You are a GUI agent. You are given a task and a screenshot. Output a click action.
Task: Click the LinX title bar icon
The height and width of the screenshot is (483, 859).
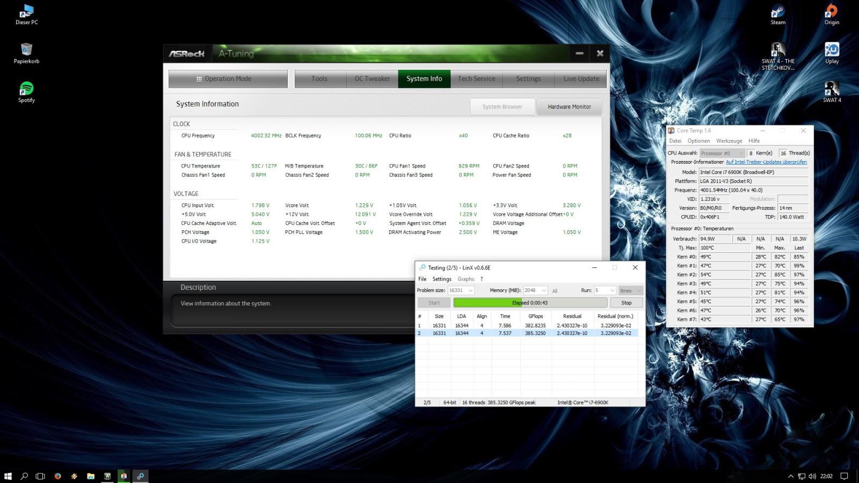(x=422, y=267)
